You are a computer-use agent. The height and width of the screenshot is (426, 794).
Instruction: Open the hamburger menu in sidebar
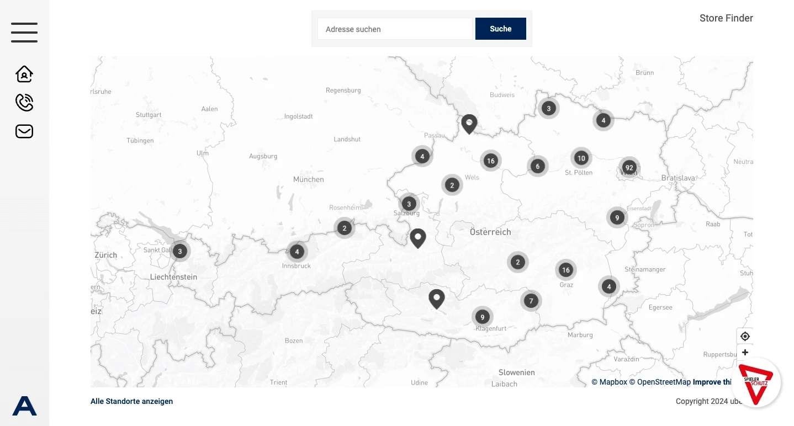pyautogui.click(x=24, y=33)
